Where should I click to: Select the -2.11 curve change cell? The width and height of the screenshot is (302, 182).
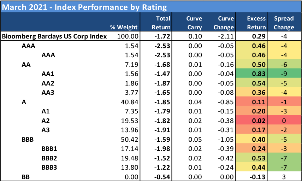click(226, 36)
